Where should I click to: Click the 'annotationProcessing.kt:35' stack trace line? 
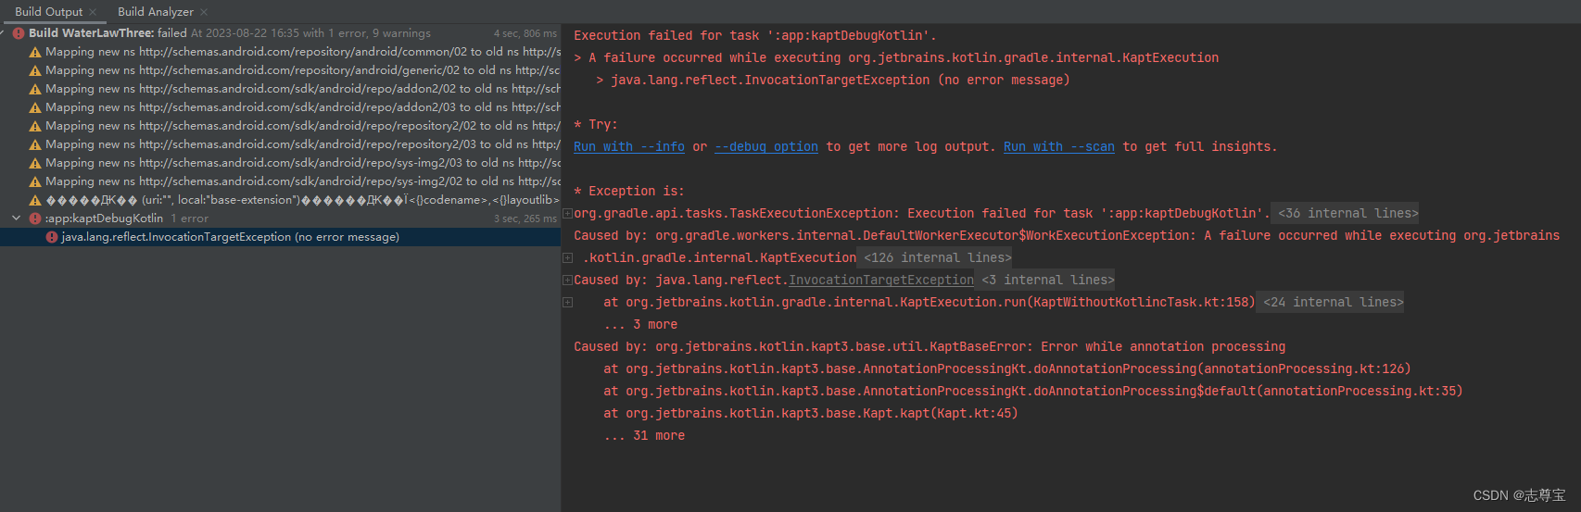point(1033,391)
